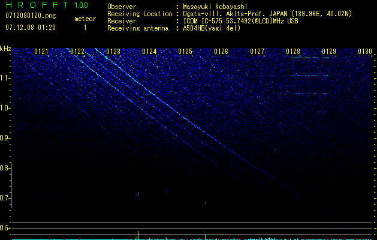Click the meteor count label
This screenshot has height=240, width=377.
point(85,19)
